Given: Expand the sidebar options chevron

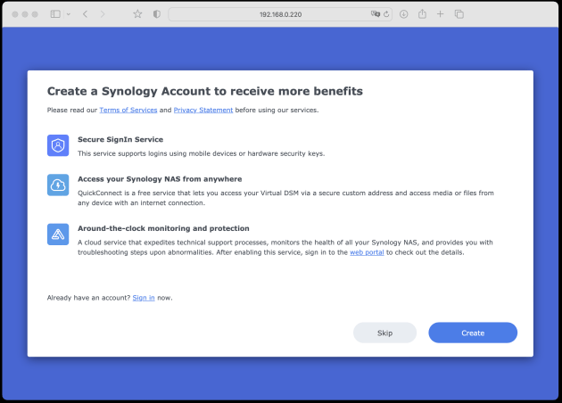Looking at the screenshot, I should [69, 14].
